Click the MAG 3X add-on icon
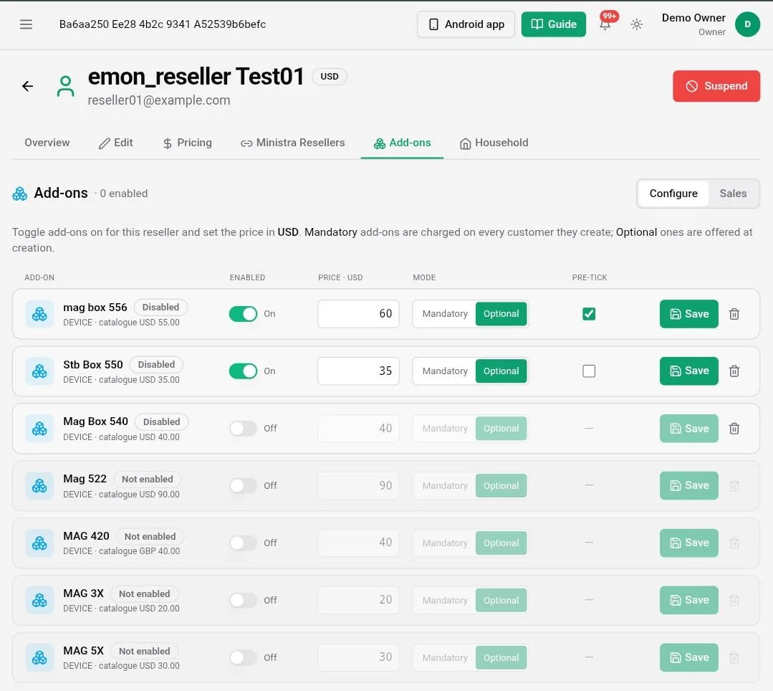The height and width of the screenshot is (691, 773). (39, 600)
